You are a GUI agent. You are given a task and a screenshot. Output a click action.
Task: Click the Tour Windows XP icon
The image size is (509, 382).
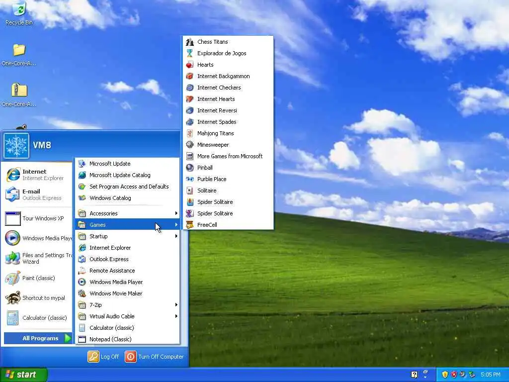(13, 218)
